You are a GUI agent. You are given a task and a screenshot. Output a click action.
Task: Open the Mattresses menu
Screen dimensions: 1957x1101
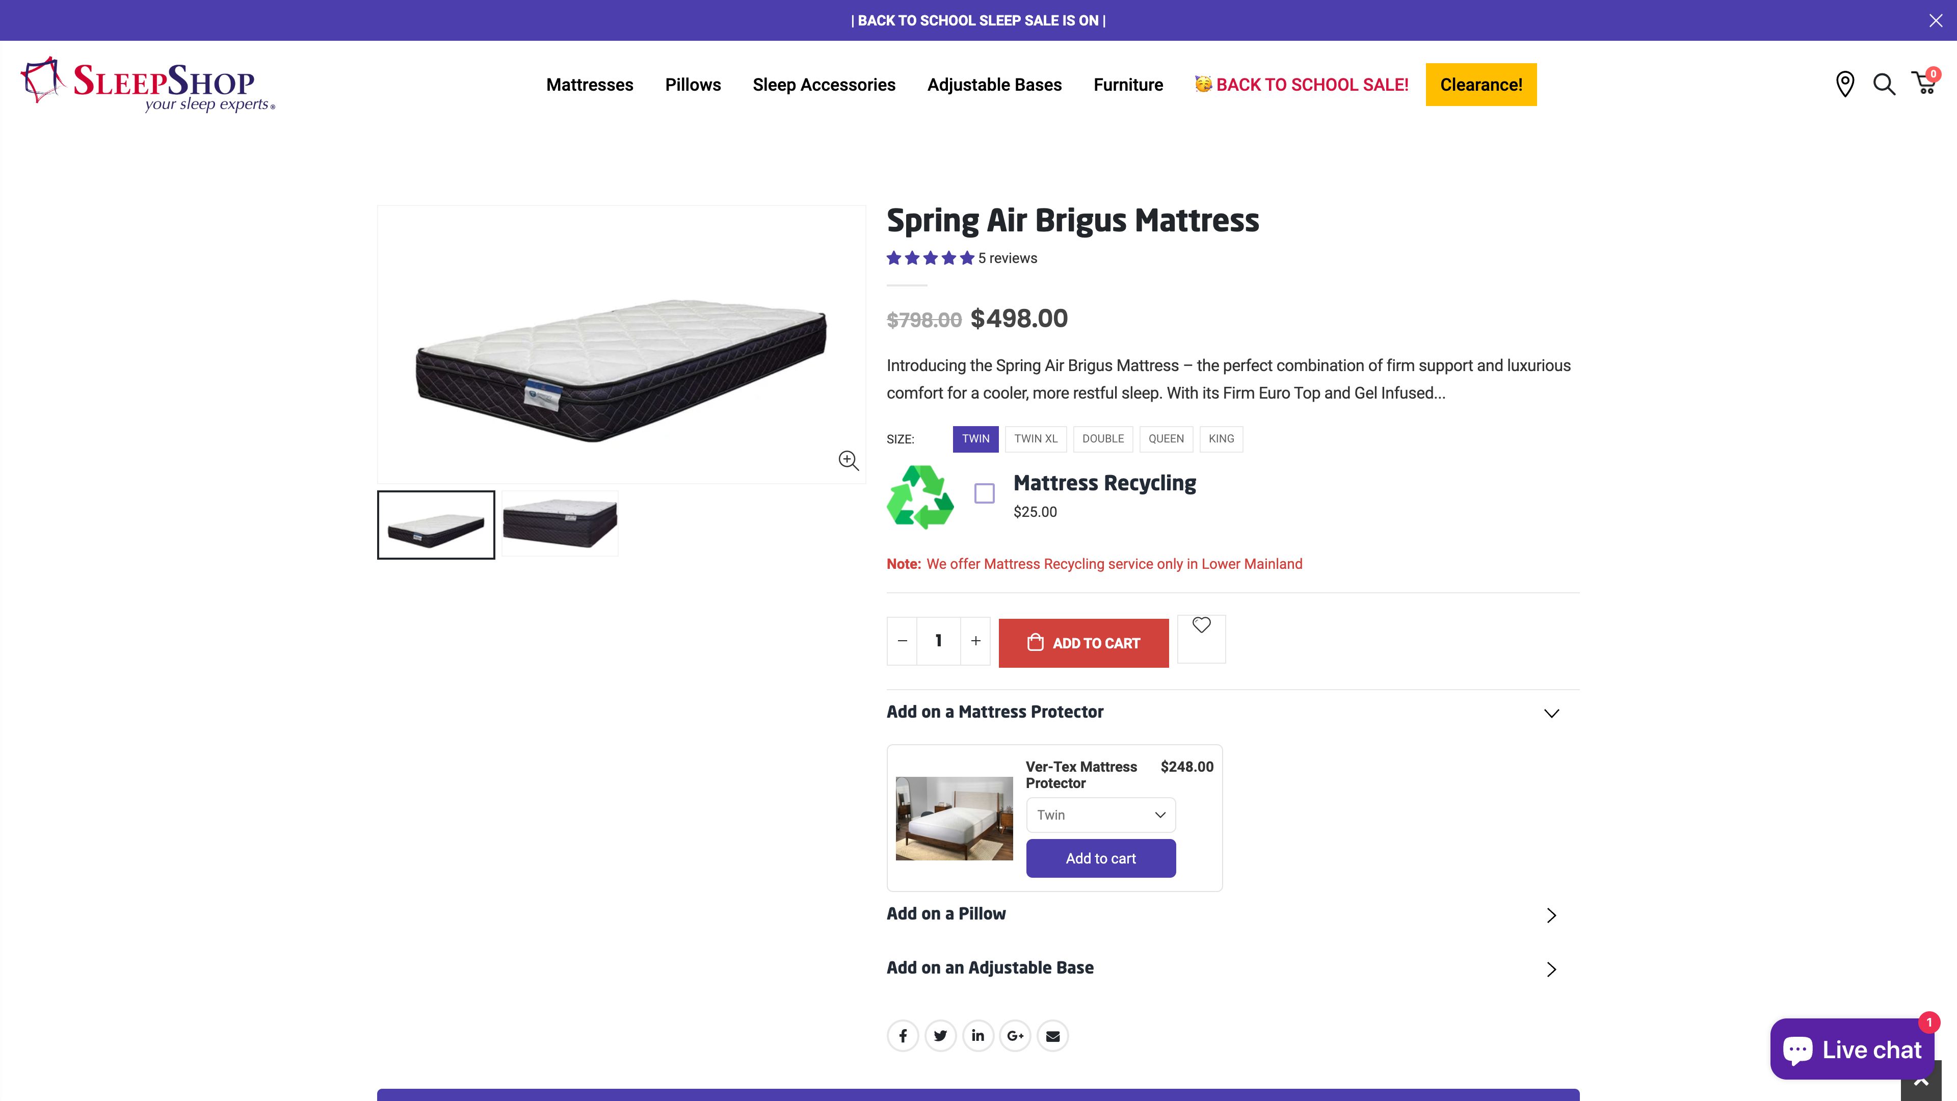click(590, 84)
